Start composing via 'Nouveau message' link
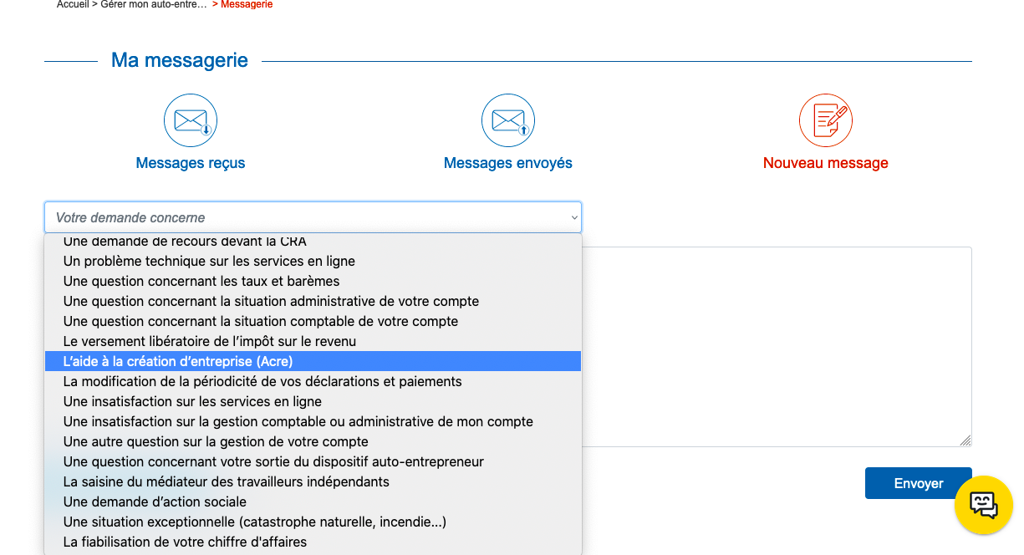1024x555 pixels. (x=825, y=163)
